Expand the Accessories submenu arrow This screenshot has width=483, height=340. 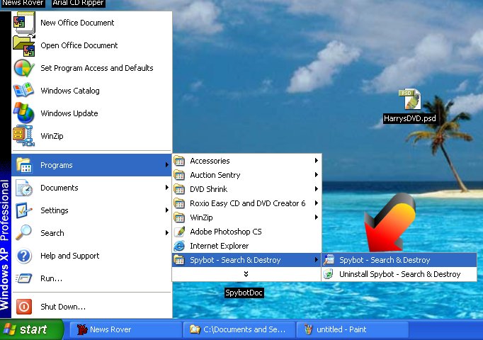pyautogui.click(x=316, y=161)
